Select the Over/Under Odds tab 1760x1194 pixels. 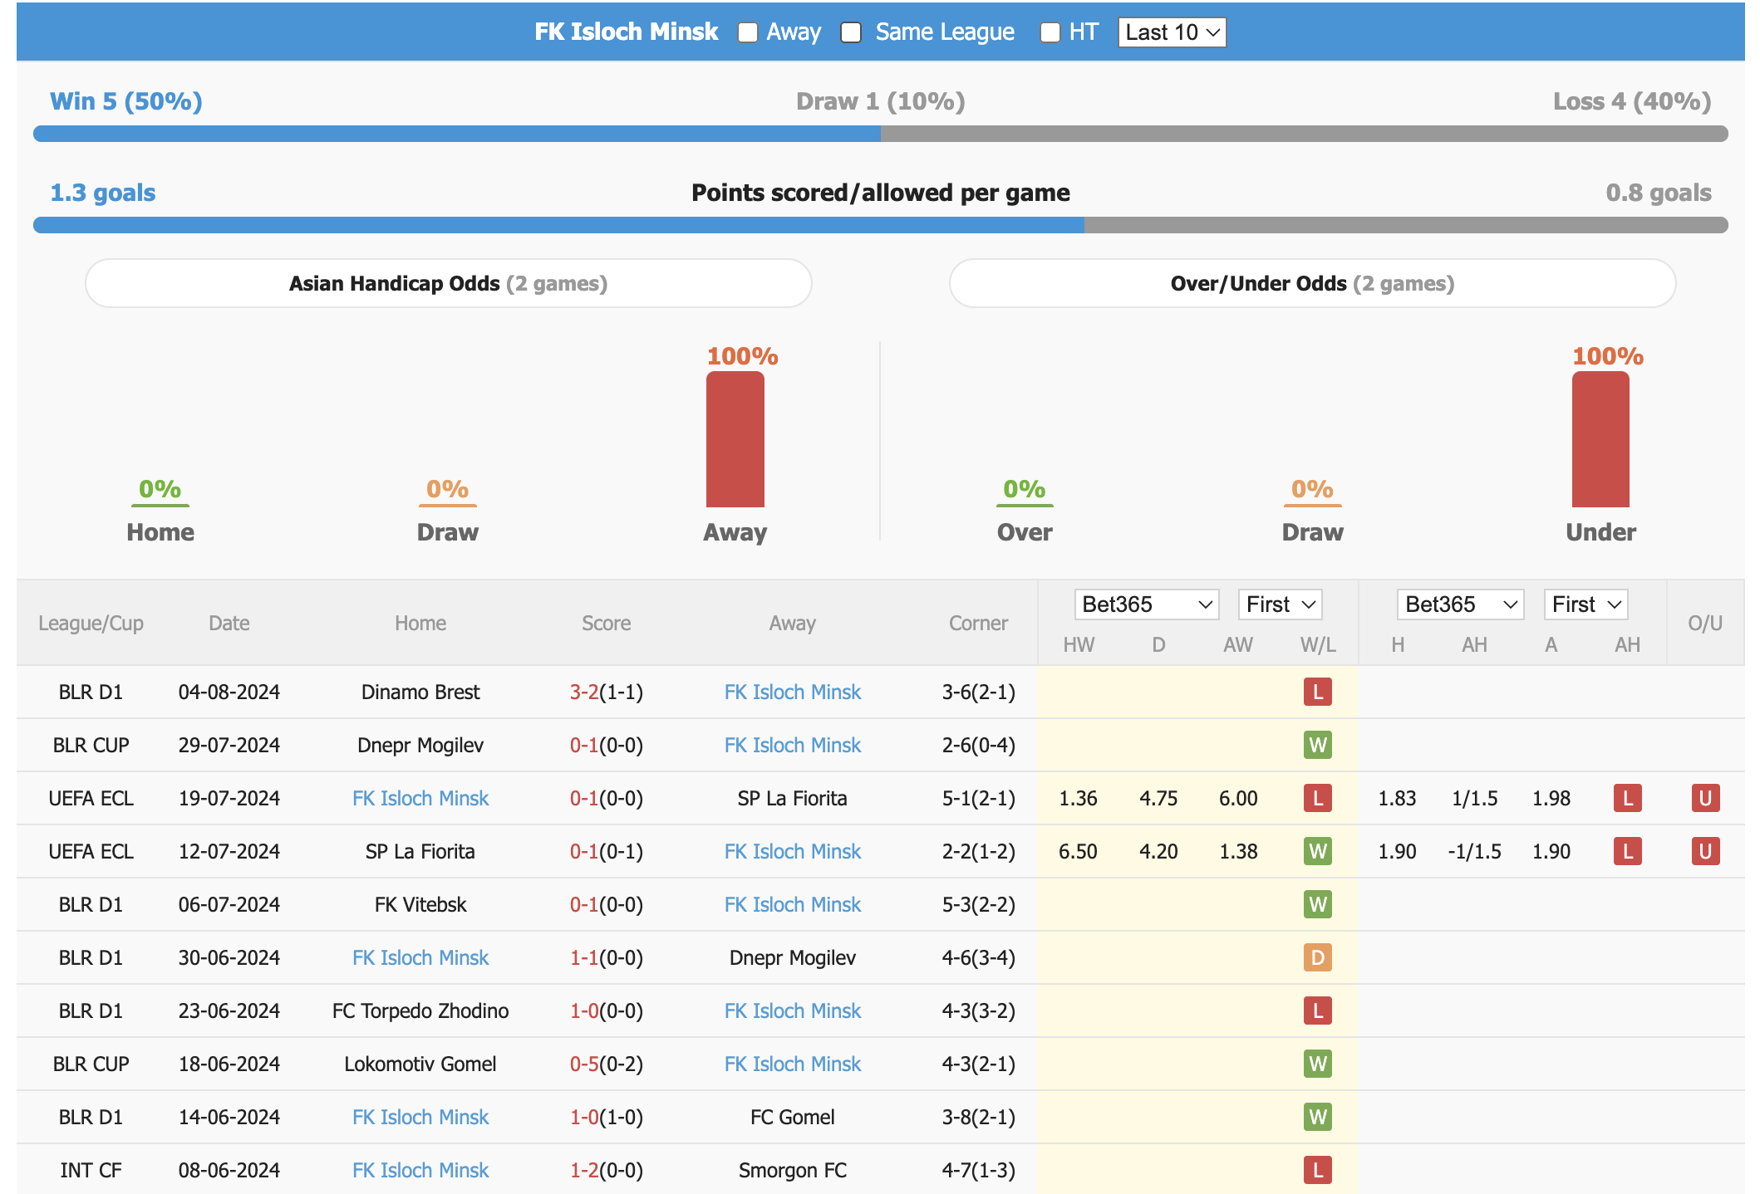coord(1312,283)
